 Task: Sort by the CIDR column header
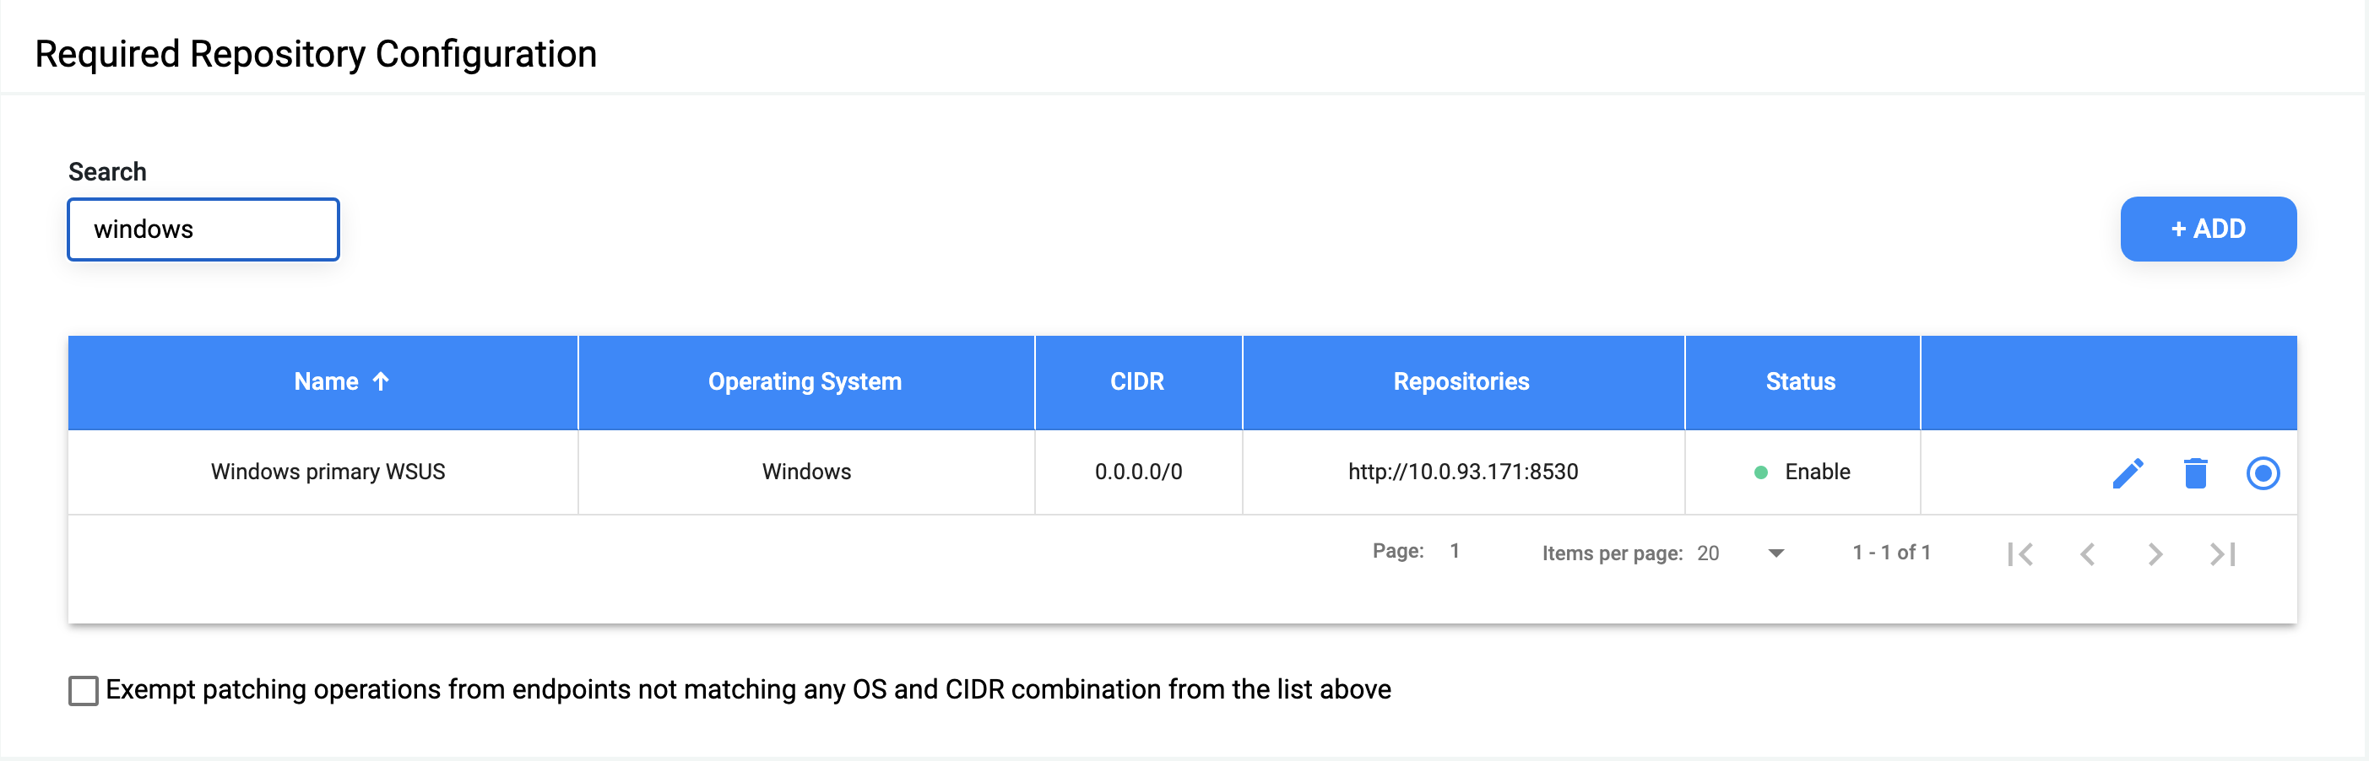1137,381
